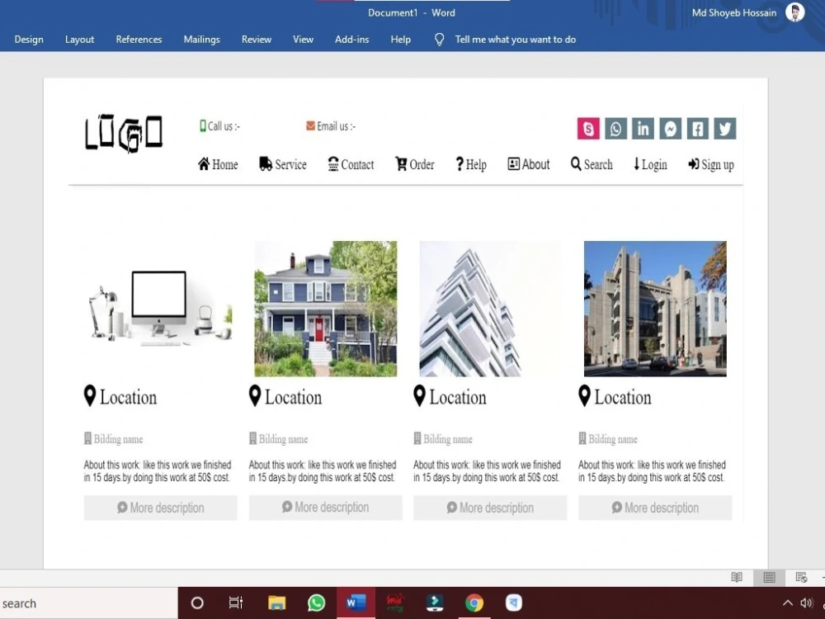Click the telephone icon next to Contact
Screen dimensions: 825x619
[x=333, y=163]
